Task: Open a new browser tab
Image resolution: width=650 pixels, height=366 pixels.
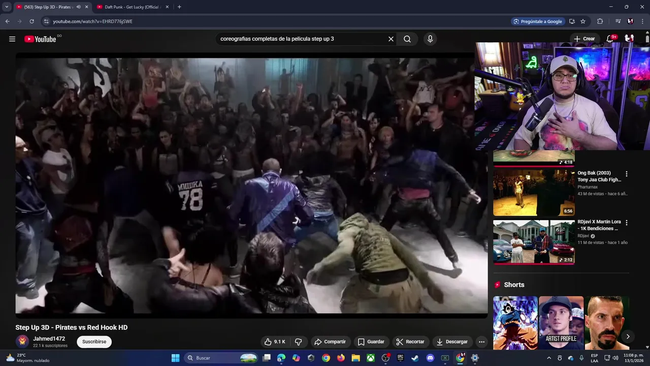Action: coord(179,7)
